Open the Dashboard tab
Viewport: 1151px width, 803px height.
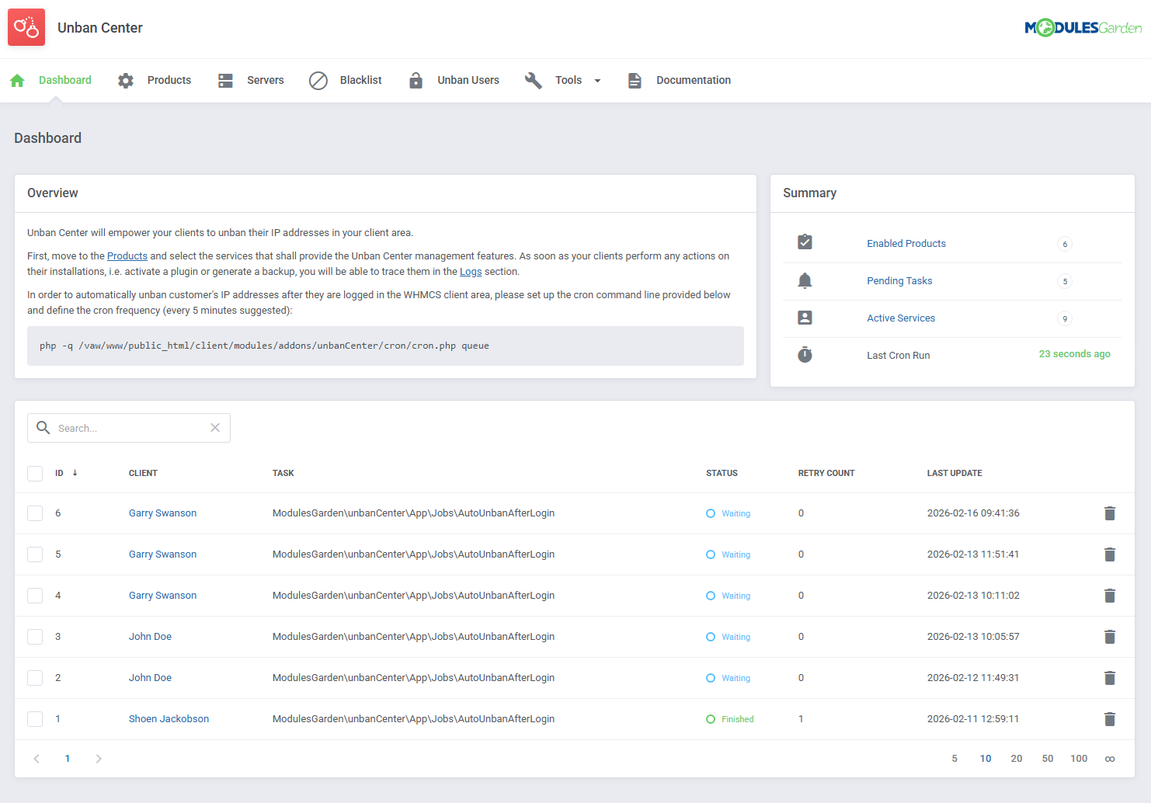pos(65,81)
